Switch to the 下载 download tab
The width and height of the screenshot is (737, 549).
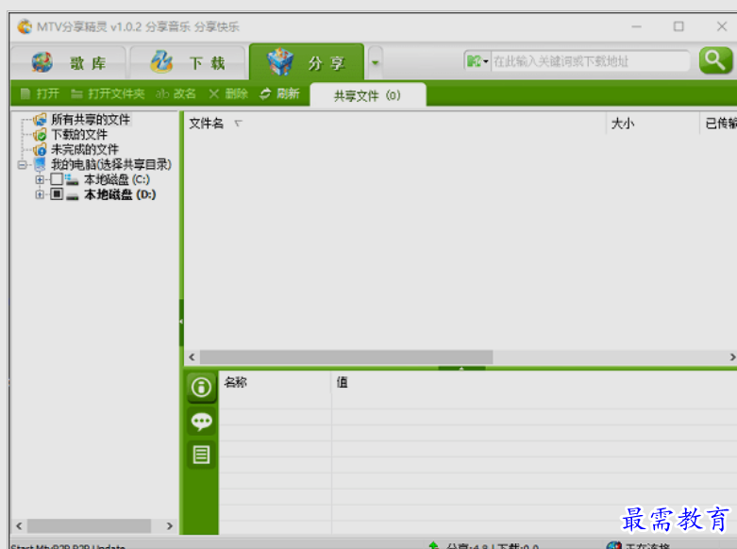pos(188,62)
